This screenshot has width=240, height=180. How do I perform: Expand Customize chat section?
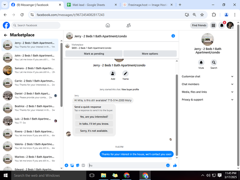[207, 76]
